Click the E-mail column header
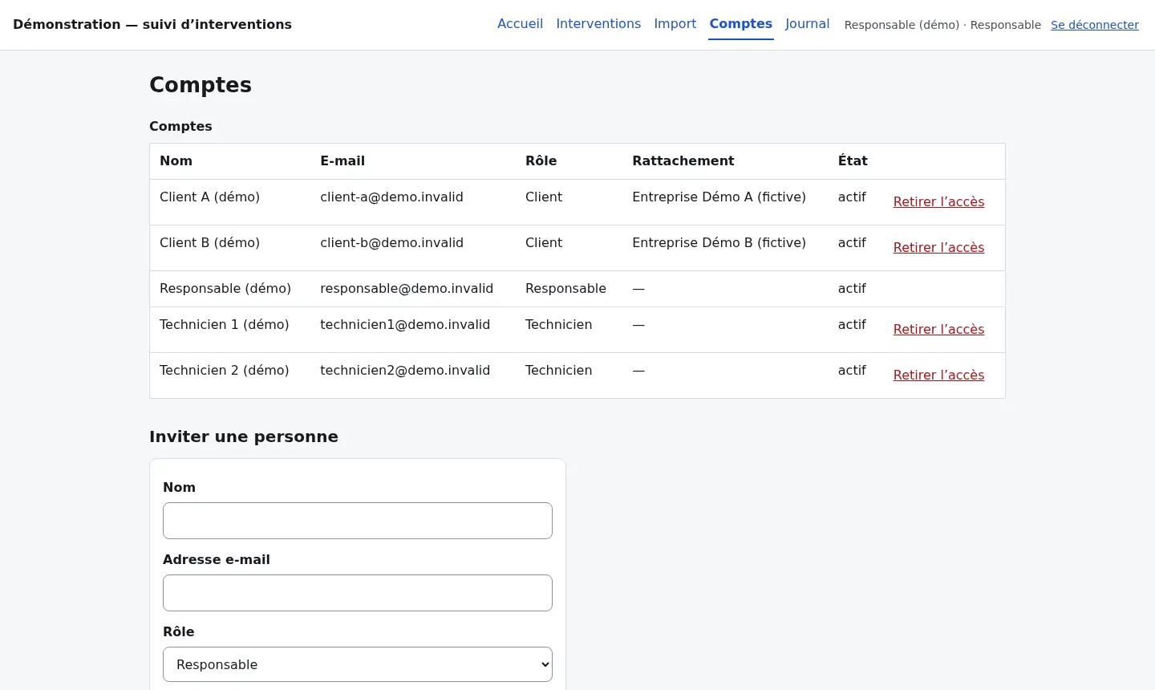 342,160
